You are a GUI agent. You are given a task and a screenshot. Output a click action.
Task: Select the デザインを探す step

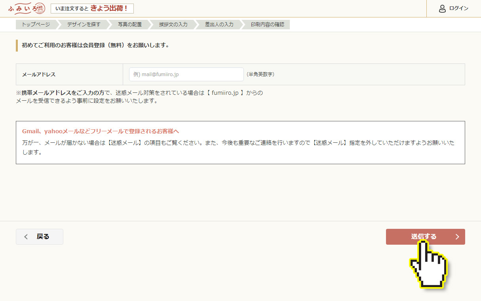(x=84, y=25)
